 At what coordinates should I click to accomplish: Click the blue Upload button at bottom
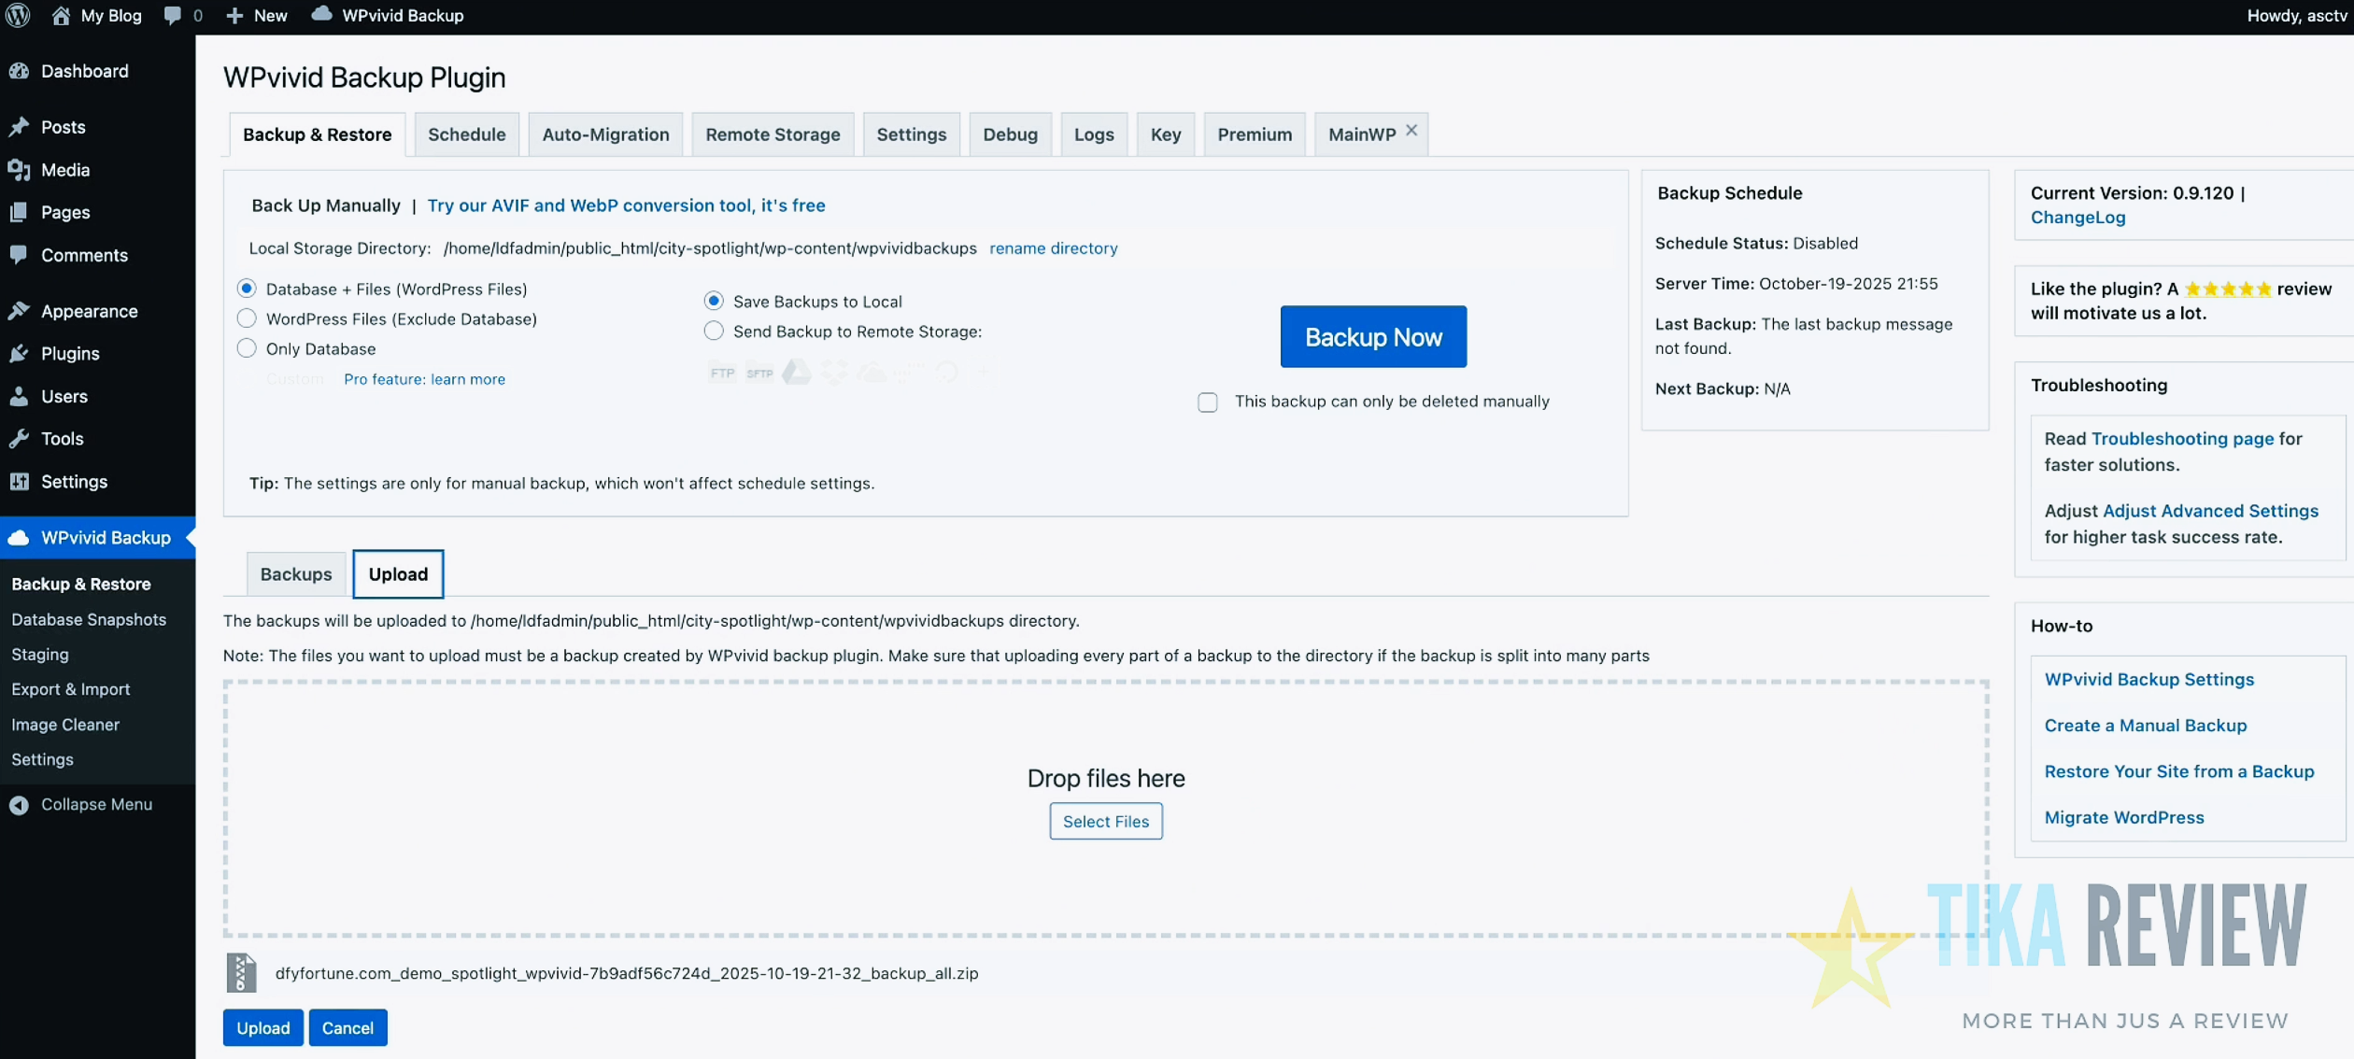tap(262, 1027)
